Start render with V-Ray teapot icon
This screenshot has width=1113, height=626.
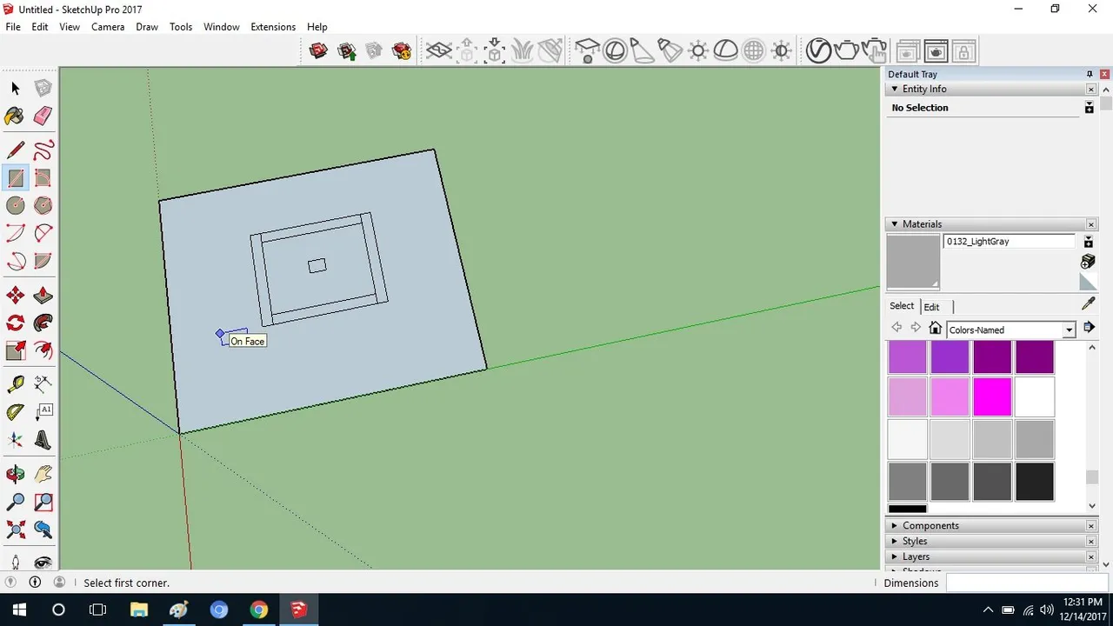pyautogui.click(x=846, y=50)
